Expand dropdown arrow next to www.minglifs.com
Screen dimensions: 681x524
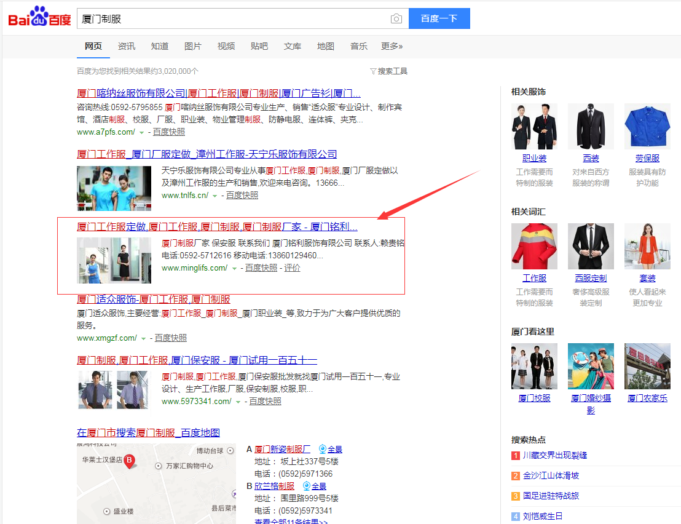(x=234, y=268)
